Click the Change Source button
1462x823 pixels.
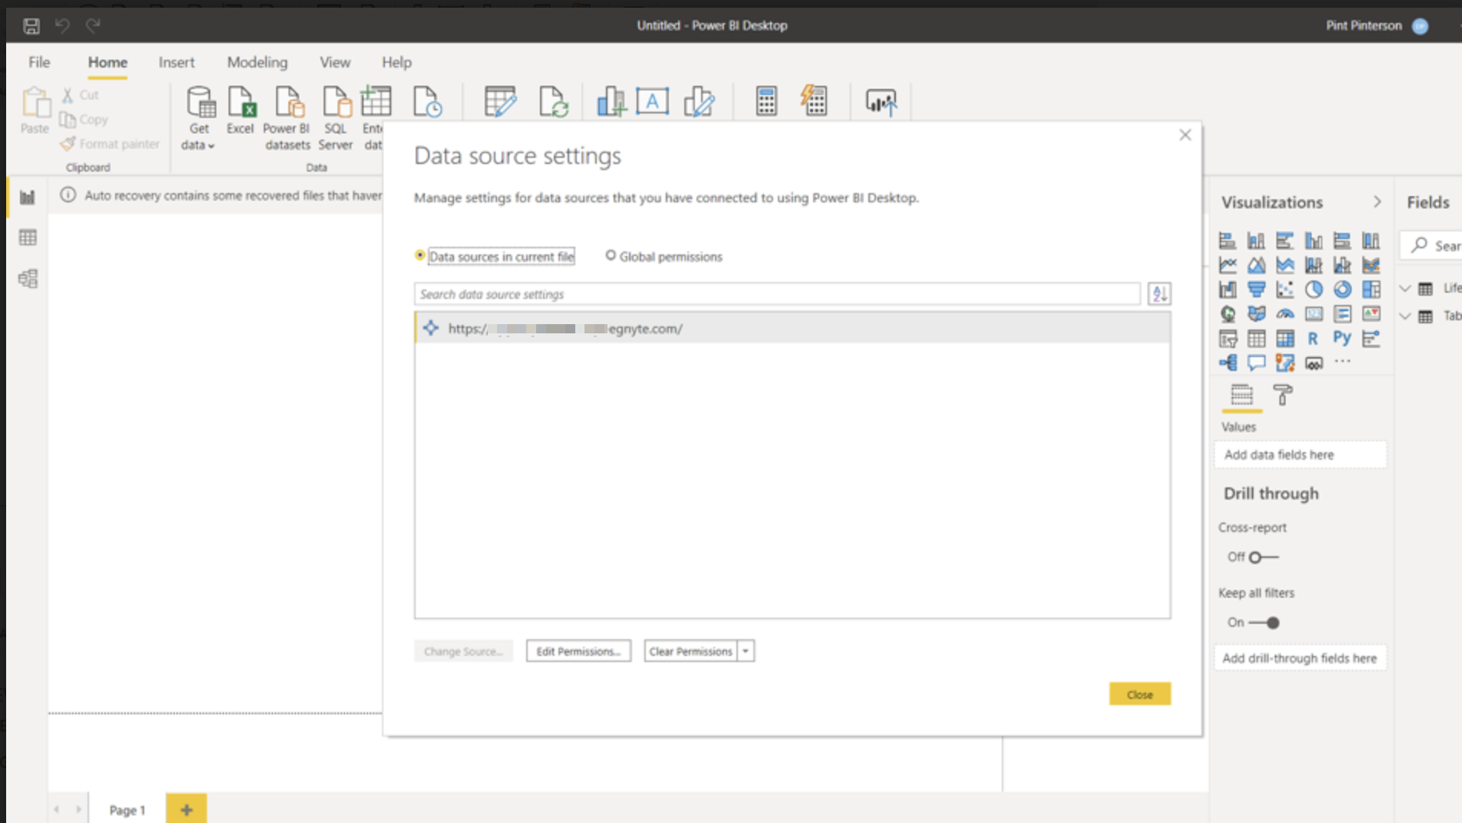click(x=463, y=651)
